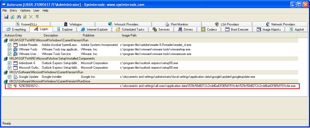
Task: Switch to the Explorer tab
Action: tap(65, 29)
